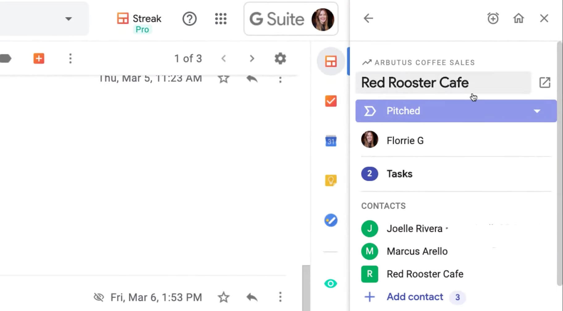Select the Streak tab in side panel rail
Screen dimensions: 563x311
pos(331,61)
